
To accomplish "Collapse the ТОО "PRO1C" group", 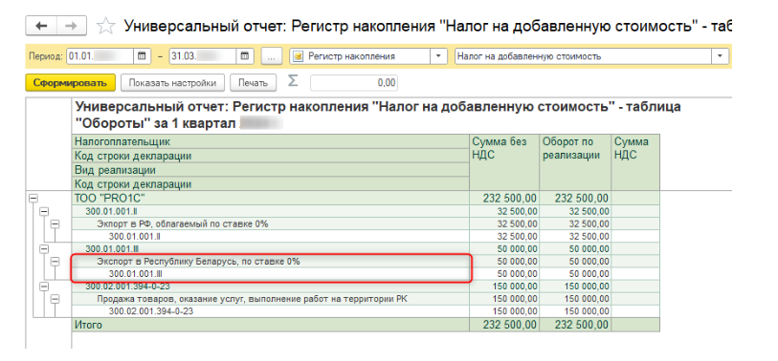I will (33, 198).
